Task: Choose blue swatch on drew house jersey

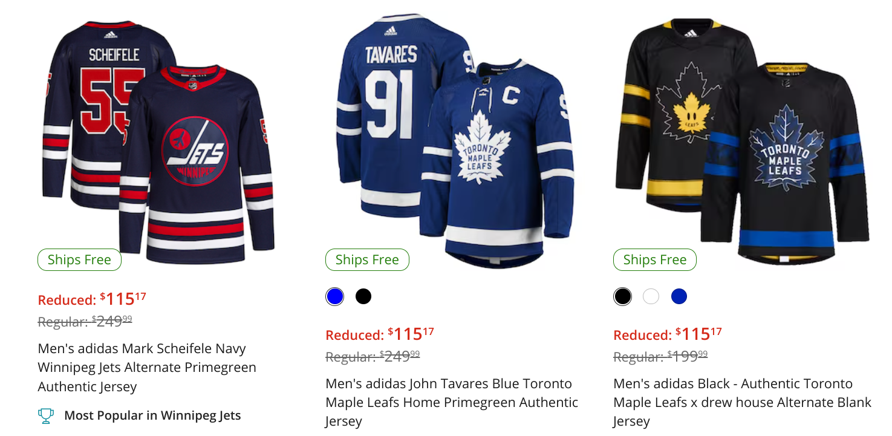Action: (x=679, y=296)
